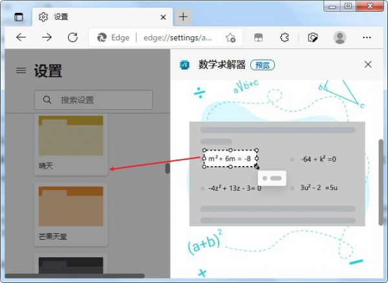Viewport: 388px width, 283px height.
Task: Click the settings panel vertical scrollbar
Action: (167, 169)
